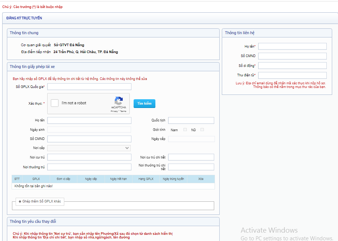Click Số CMND field in license info
338x241 pixels.
(89, 139)
